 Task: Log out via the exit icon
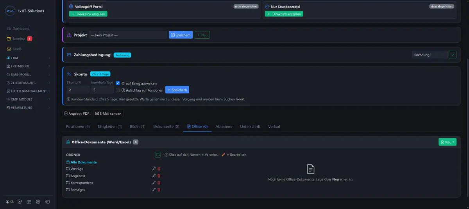coord(47,202)
